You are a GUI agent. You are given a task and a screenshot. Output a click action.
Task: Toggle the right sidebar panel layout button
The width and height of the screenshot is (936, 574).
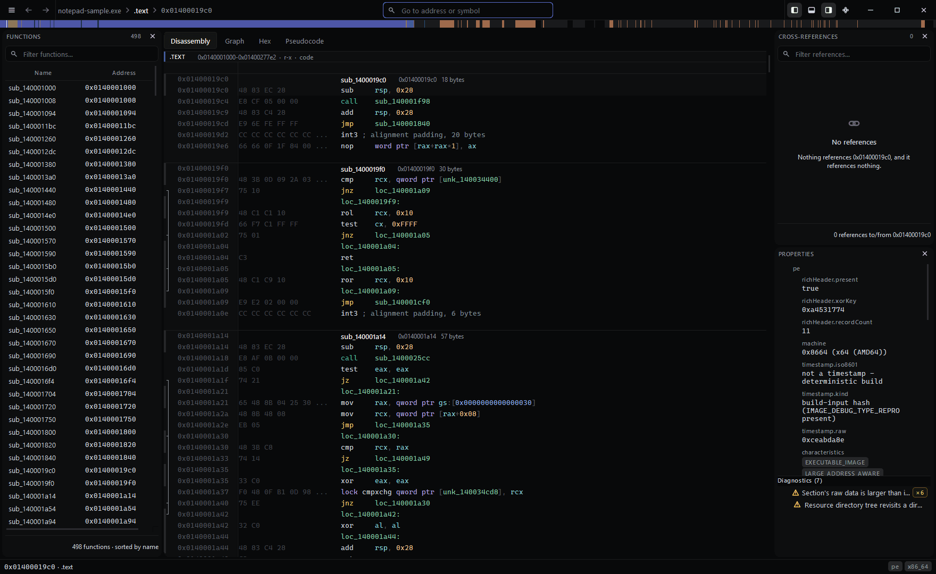tap(829, 10)
